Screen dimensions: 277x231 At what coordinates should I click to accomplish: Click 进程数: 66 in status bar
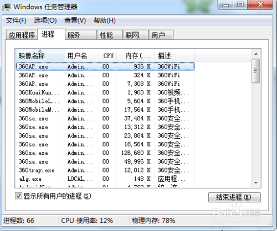point(19,221)
